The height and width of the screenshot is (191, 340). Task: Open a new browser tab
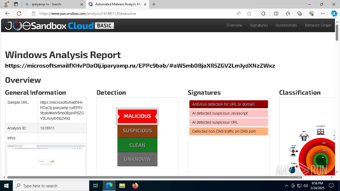[x=154, y=4]
